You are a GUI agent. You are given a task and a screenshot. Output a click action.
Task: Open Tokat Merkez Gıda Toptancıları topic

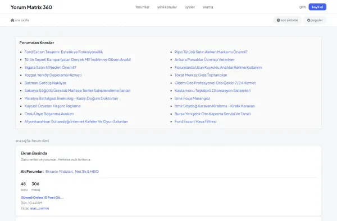tap(201, 75)
